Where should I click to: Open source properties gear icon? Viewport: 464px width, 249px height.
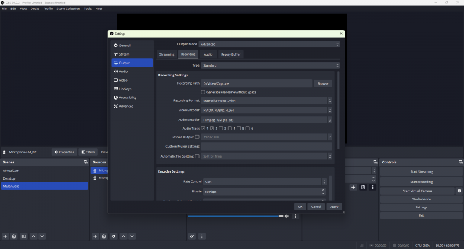click(114, 236)
